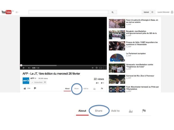Click the black video player area
Screen dimensions: 174x130
pyautogui.click(x=63, y=41)
